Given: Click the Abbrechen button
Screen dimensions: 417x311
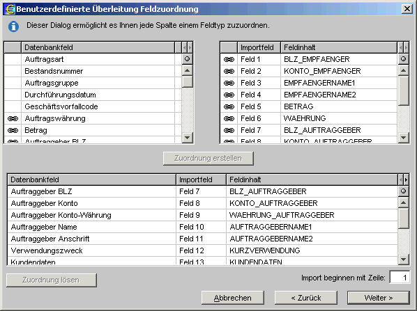Looking at the screenshot, I should click(233, 298).
